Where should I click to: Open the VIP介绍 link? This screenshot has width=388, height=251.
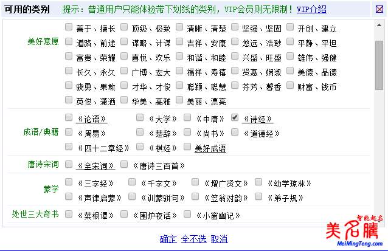311,9
